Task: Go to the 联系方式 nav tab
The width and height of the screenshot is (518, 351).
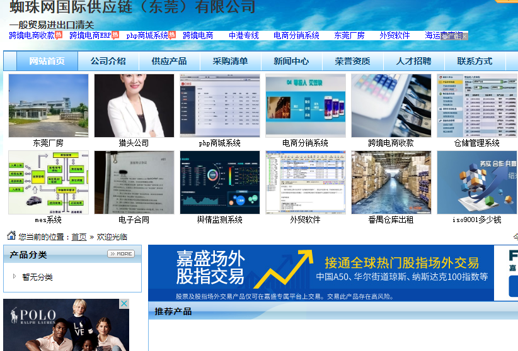Action: tap(475, 61)
